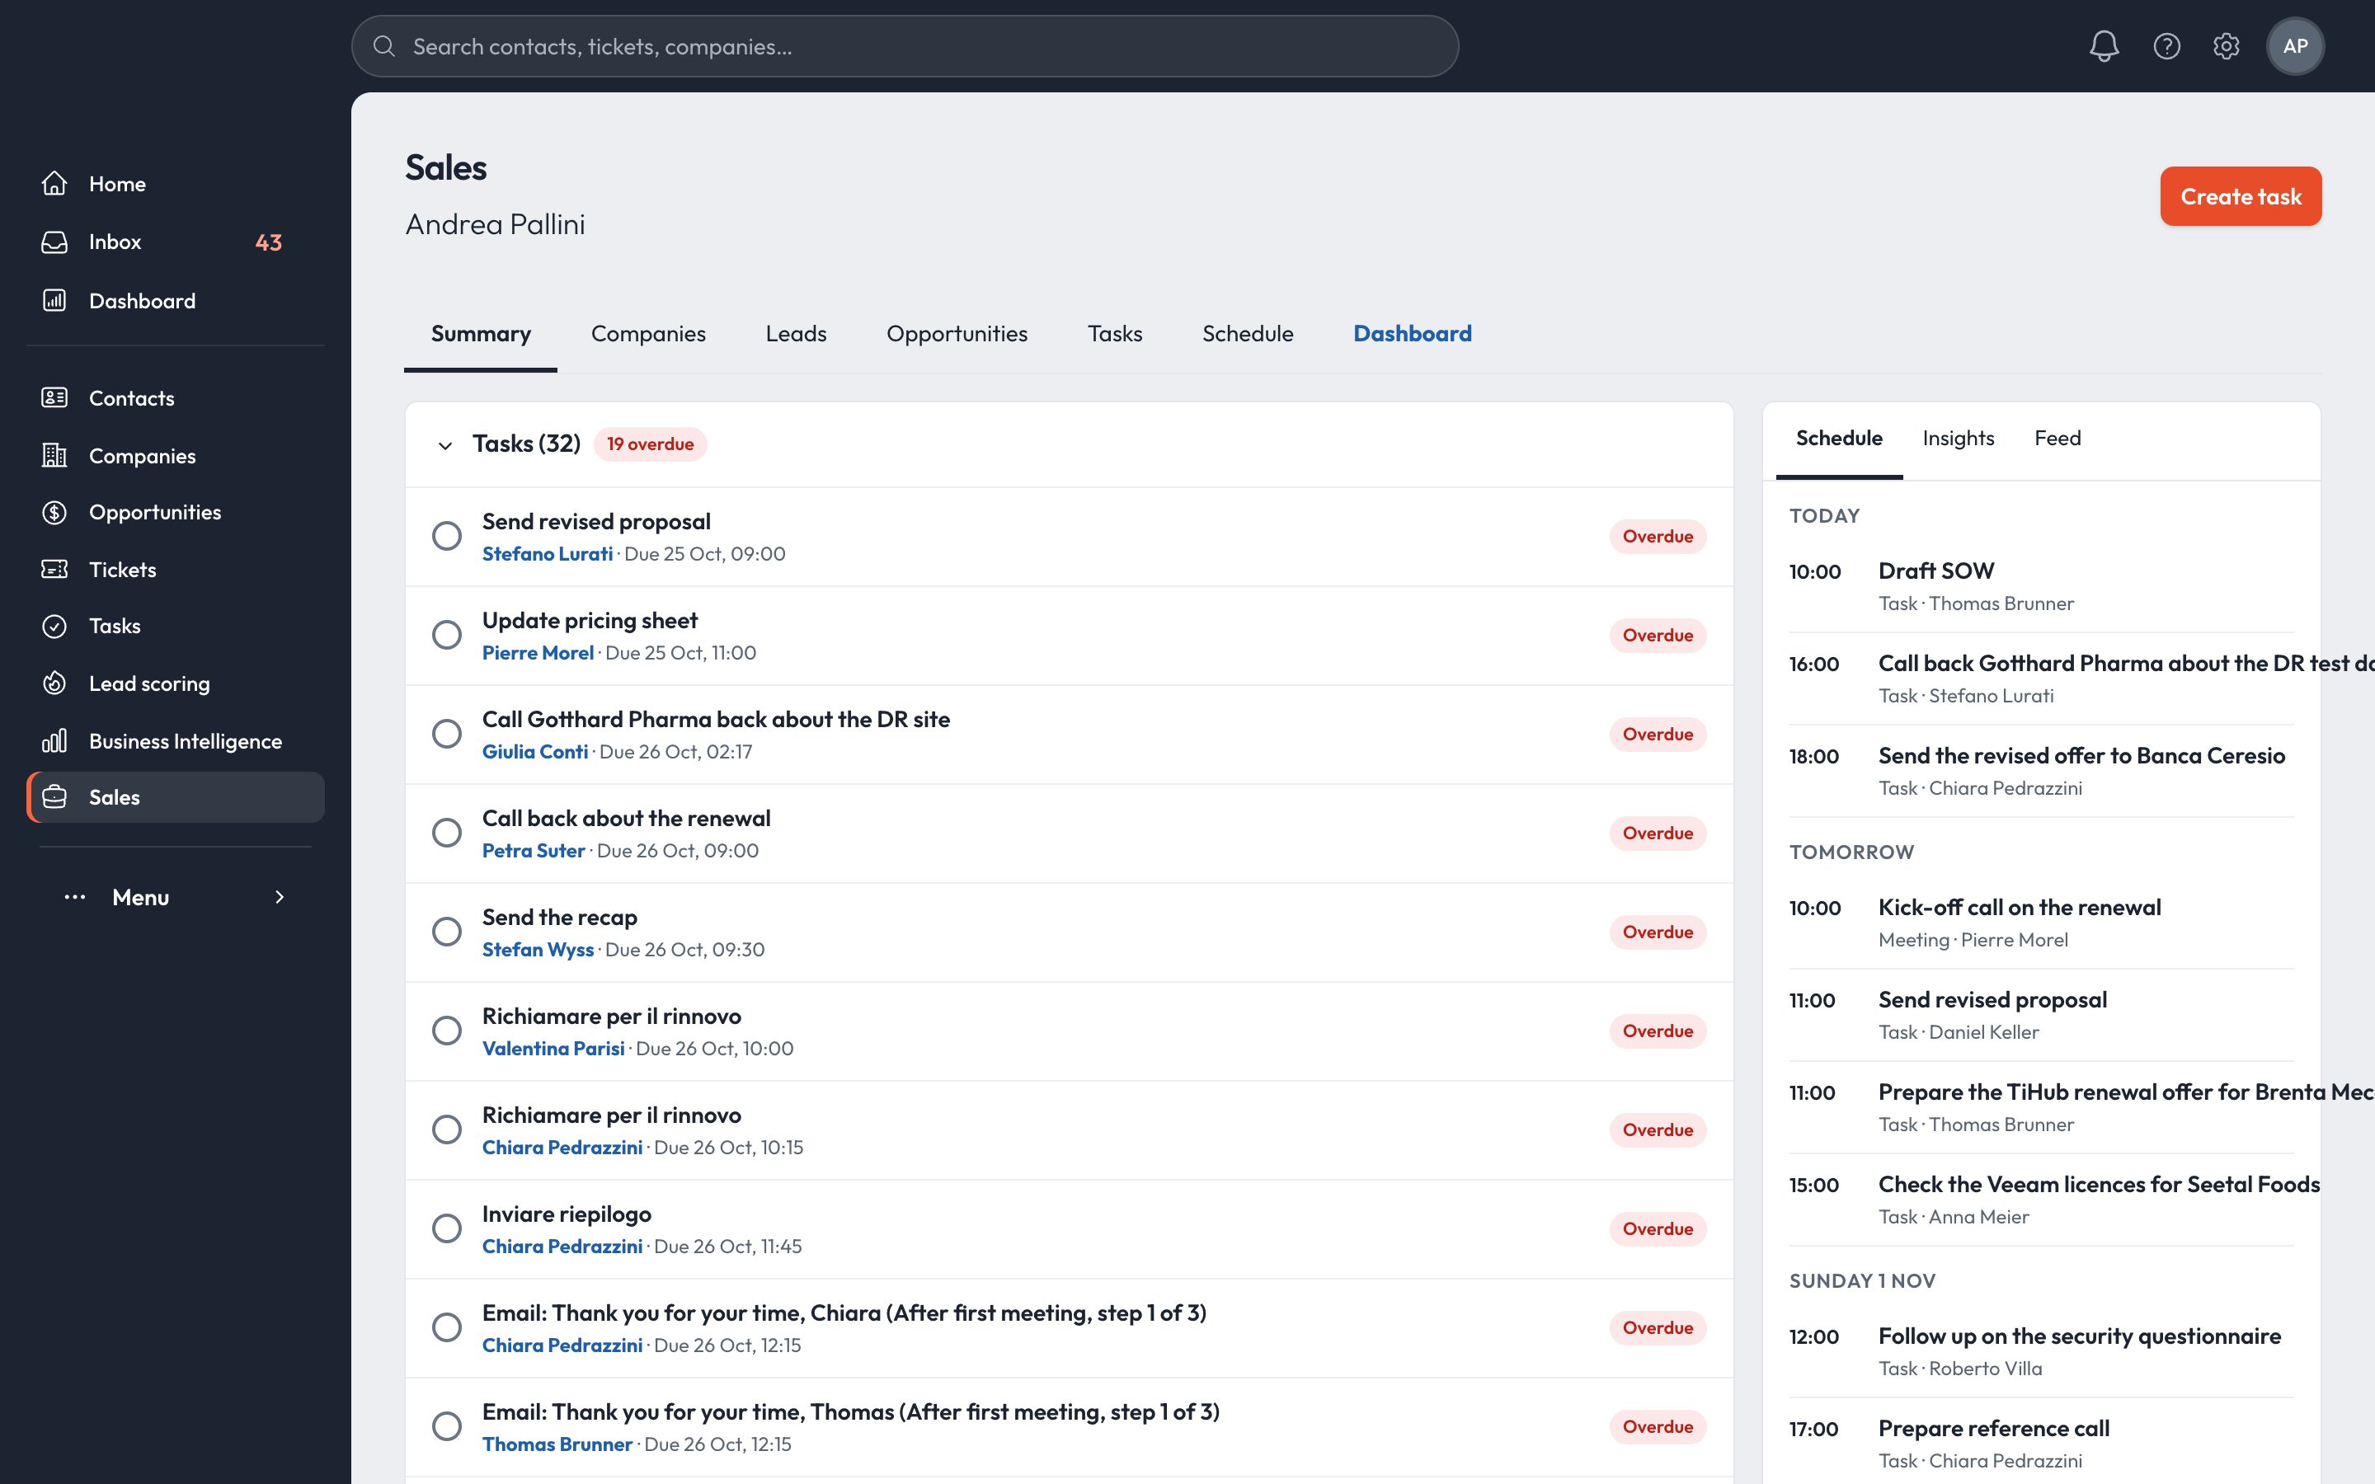Expand the Menu chevron in sidebar
This screenshot has width=2375, height=1484.
tap(280, 897)
